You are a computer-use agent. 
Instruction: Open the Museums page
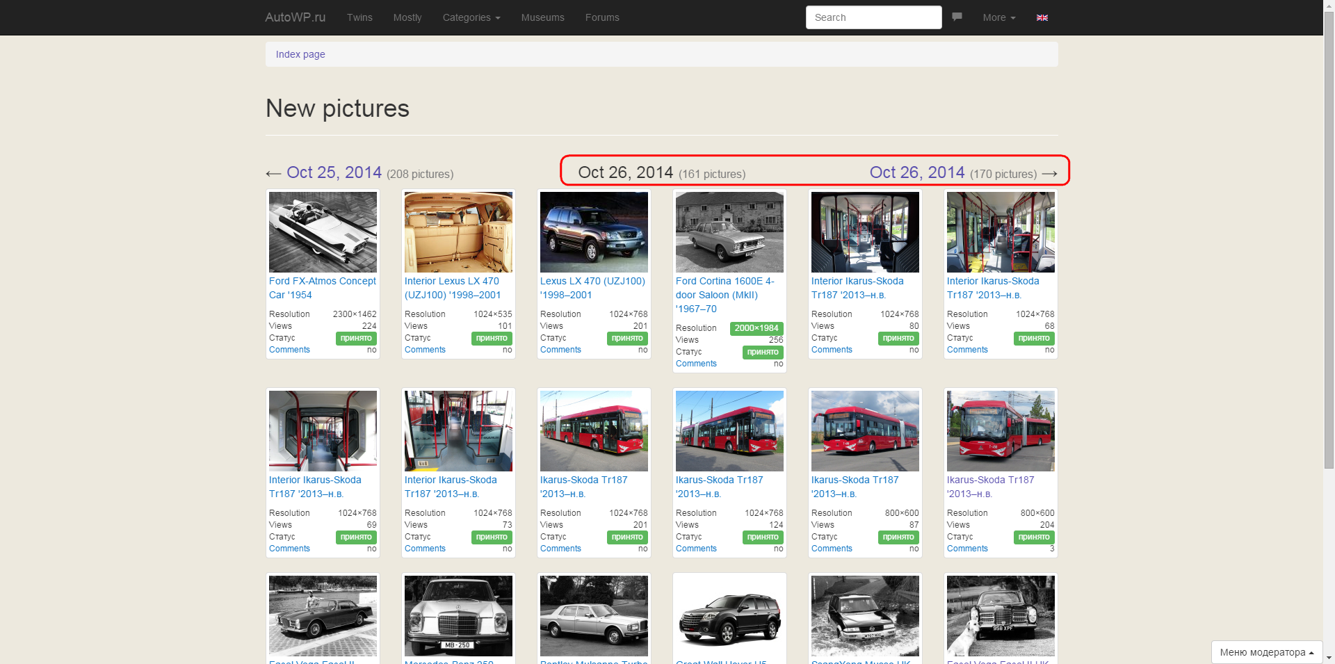click(542, 17)
